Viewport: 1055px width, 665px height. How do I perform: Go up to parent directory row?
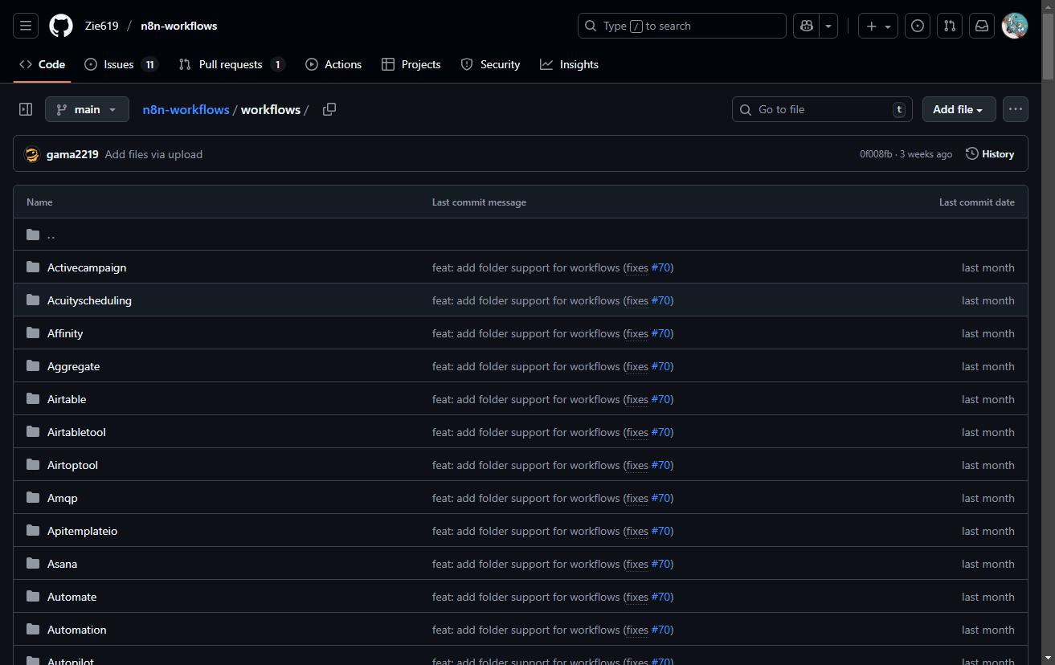(x=521, y=235)
